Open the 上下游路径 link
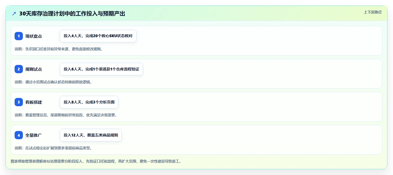 (373, 12)
